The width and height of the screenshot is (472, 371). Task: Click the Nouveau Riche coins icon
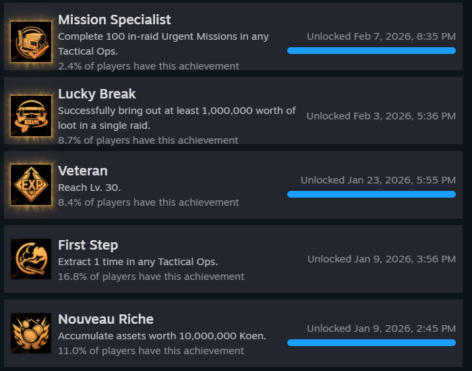point(31,333)
